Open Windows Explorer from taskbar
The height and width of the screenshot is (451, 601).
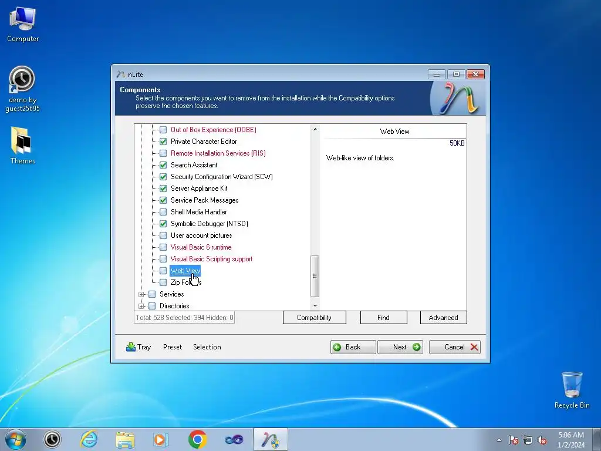pyautogui.click(x=126, y=439)
